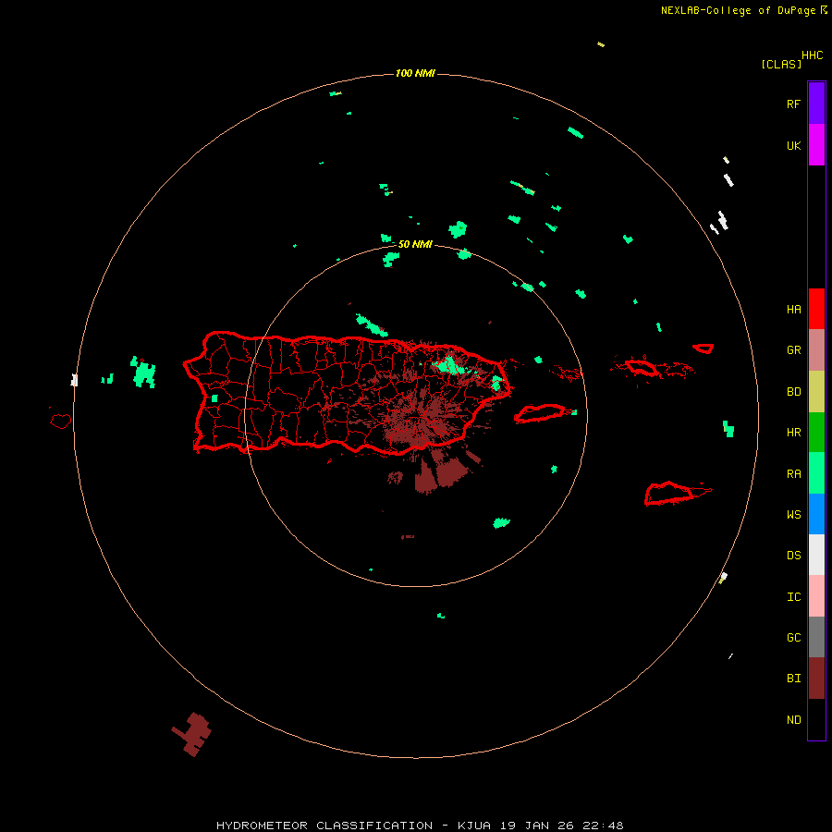Image resolution: width=832 pixels, height=832 pixels.
Task: Click the RA legend label
Action: (793, 474)
